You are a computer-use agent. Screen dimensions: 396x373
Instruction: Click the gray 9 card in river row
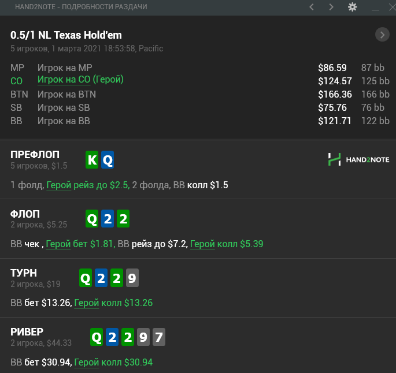(143, 337)
